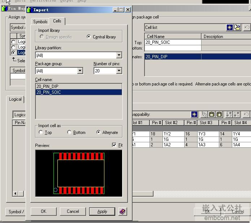The height and width of the screenshot is (223, 251).
Task: Click the 123 renumber icon in the swappability toolbar
Action: point(204,114)
